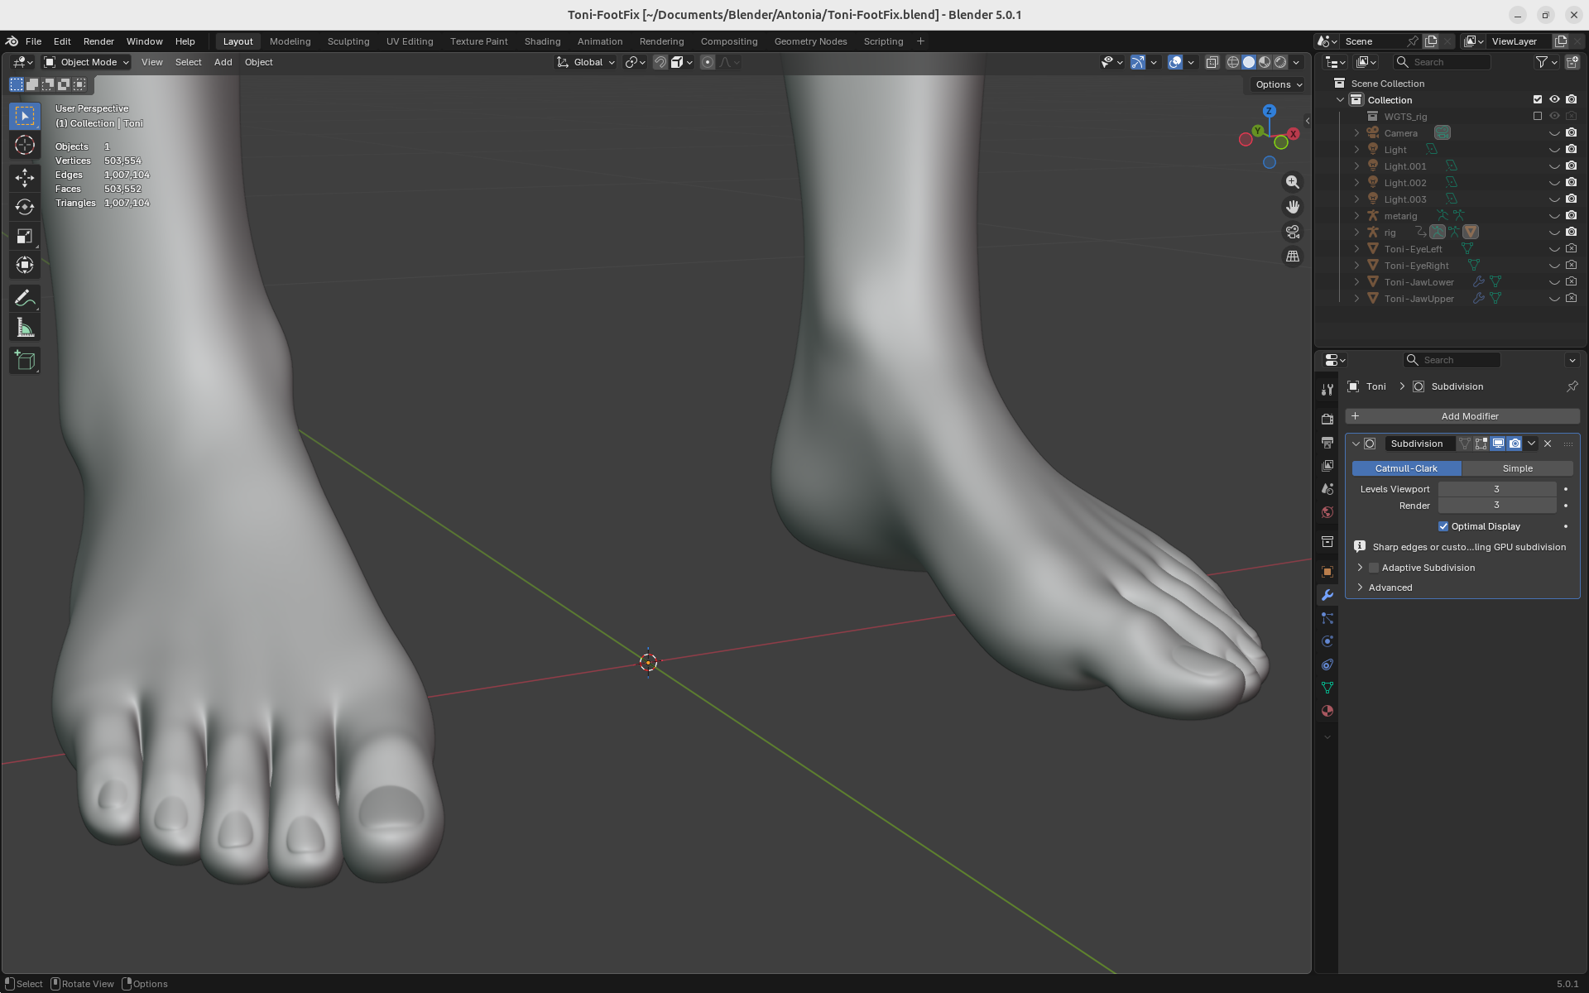Activate the Rotate tool

(25, 207)
